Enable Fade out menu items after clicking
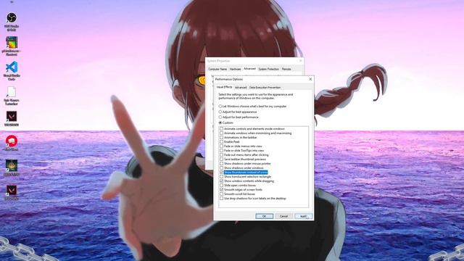 (222, 154)
